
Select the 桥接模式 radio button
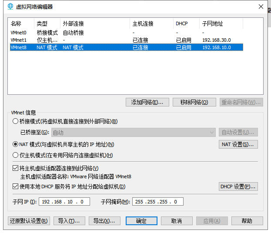(15, 121)
